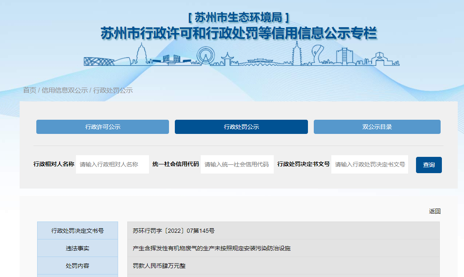Image resolution: width=464 pixels, height=277 pixels.
Task: Focus the 行政相对人名称 input field
Action: click(112, 164)
